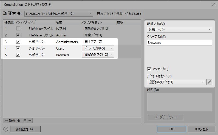The height and width of the screenshot is (135, 218).
Task: Select the Browsers name in the list
Action: (x=63, y=55)
